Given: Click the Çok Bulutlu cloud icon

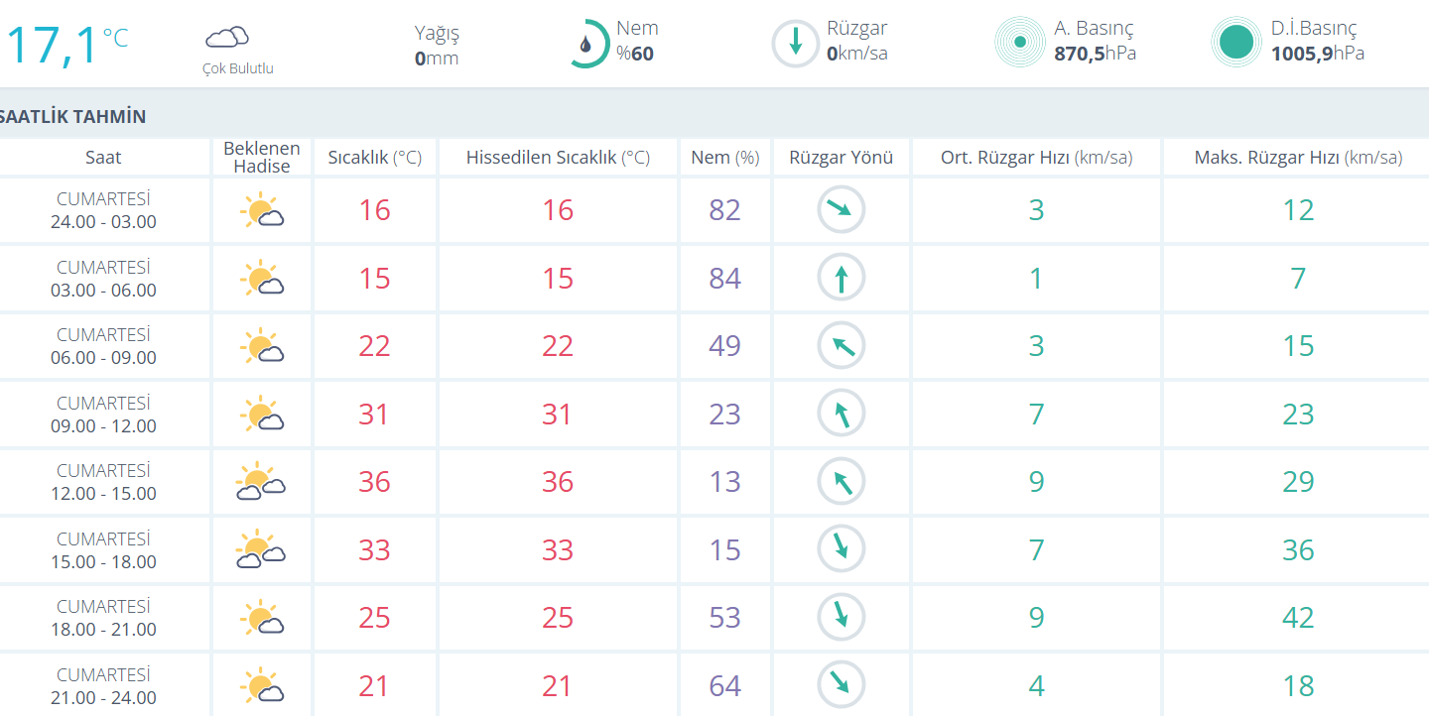Looking at the screenshot, I should pyautogui.click(x=226, y=38).
